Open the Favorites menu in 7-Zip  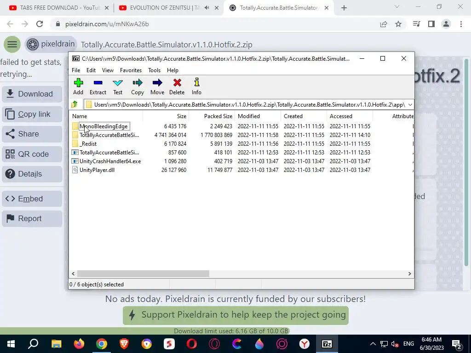(x=131, y=70)
